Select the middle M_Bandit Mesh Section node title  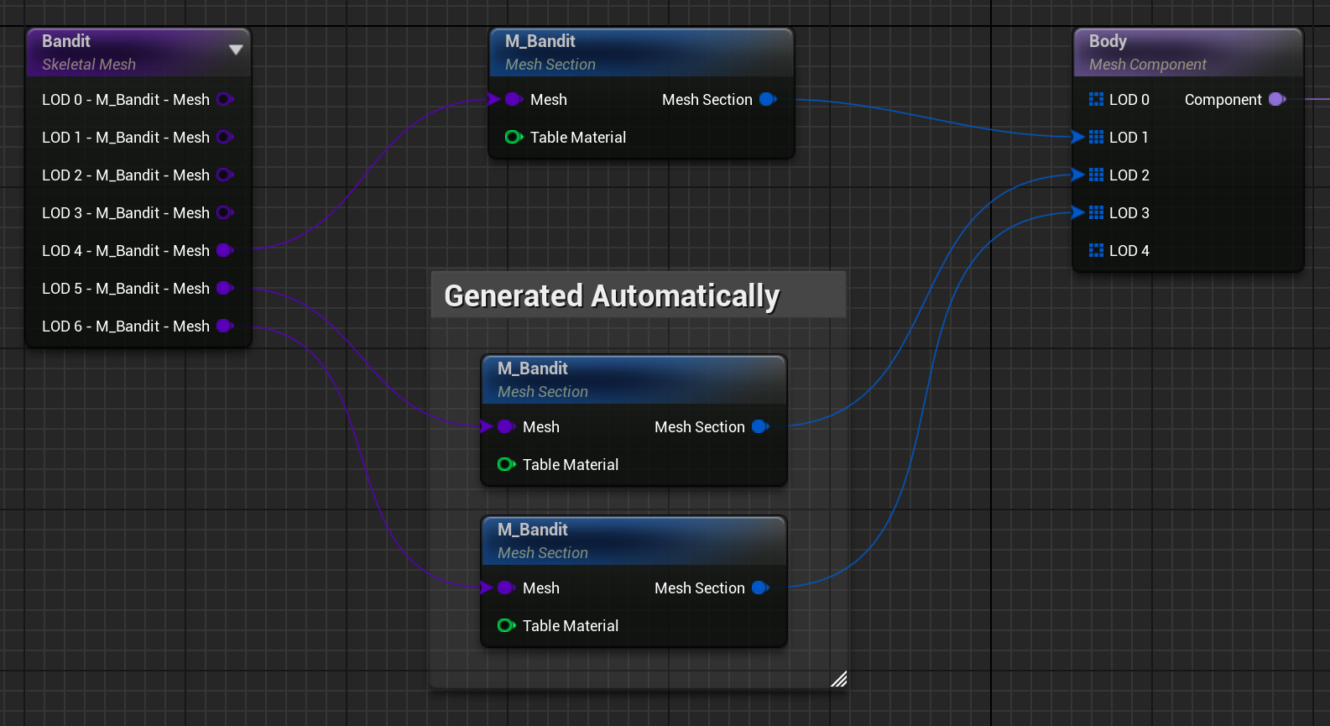coord(634,379)
